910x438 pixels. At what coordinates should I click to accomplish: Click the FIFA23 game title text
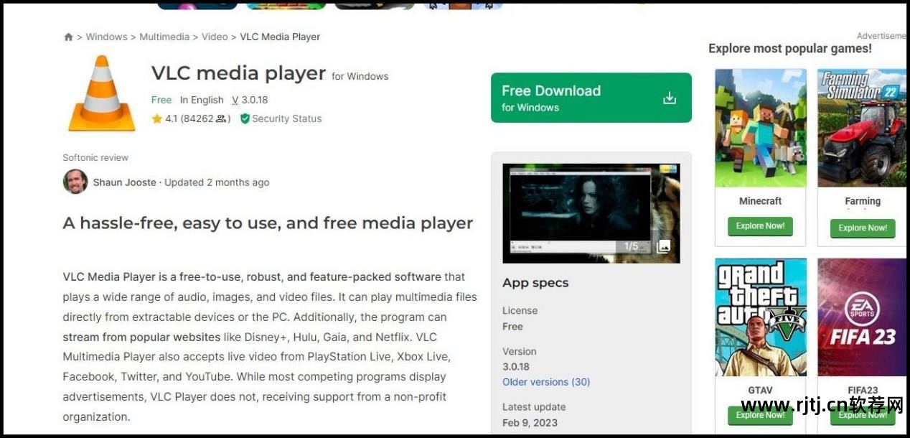[863, 391]
